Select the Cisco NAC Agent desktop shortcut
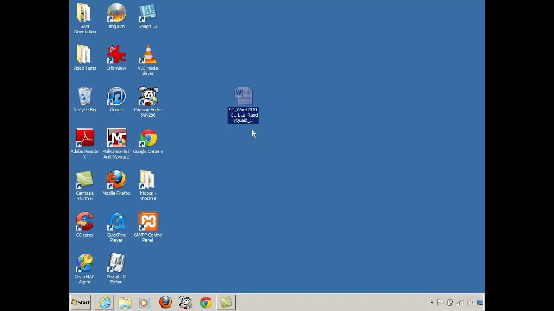This screenshot has width=554, height=311. coord(84,269)
